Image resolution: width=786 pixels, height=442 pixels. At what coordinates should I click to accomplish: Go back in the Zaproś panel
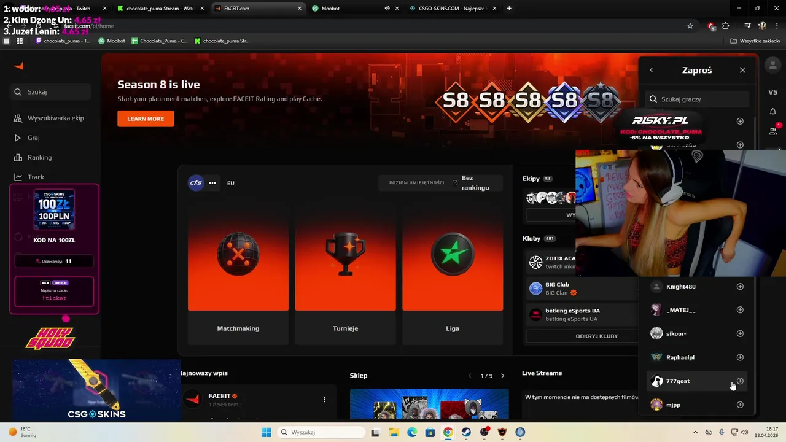point(652,70)
